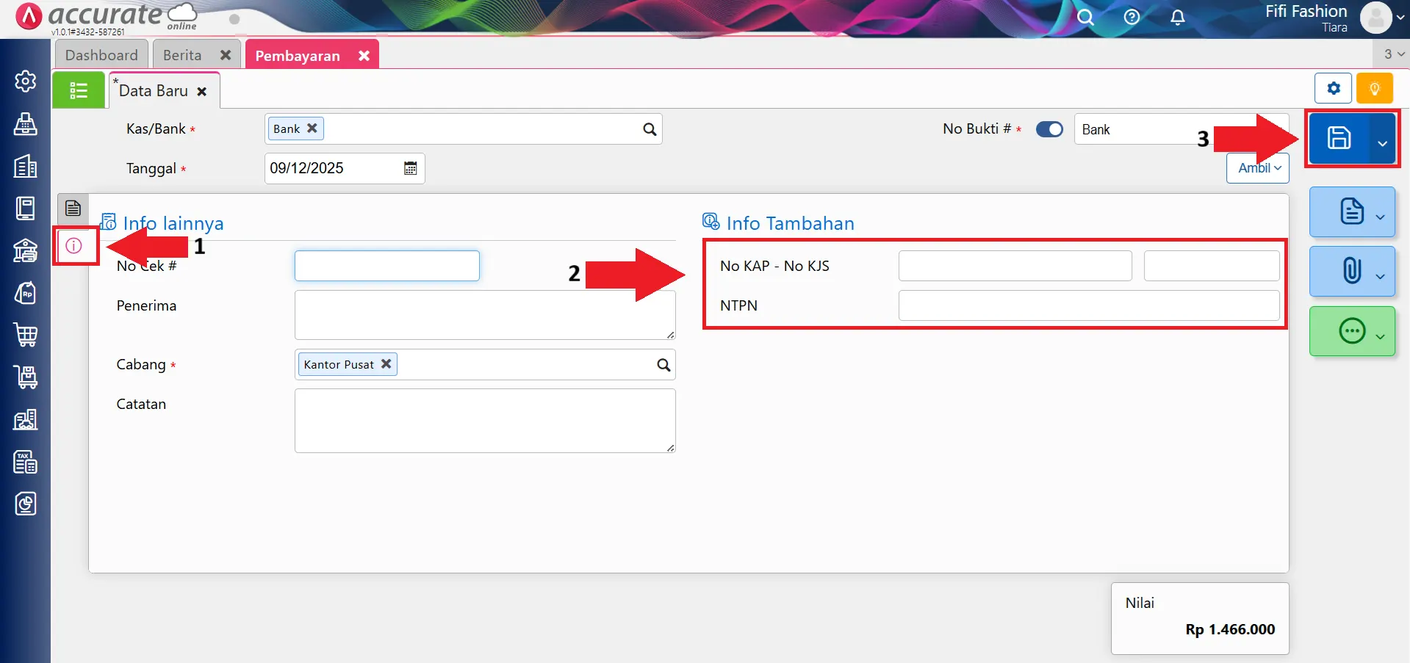Open the Ambil dropdown
The width and height of the screenshot is (1410, 663).
pyautogui.click(x=1258, y=168)
